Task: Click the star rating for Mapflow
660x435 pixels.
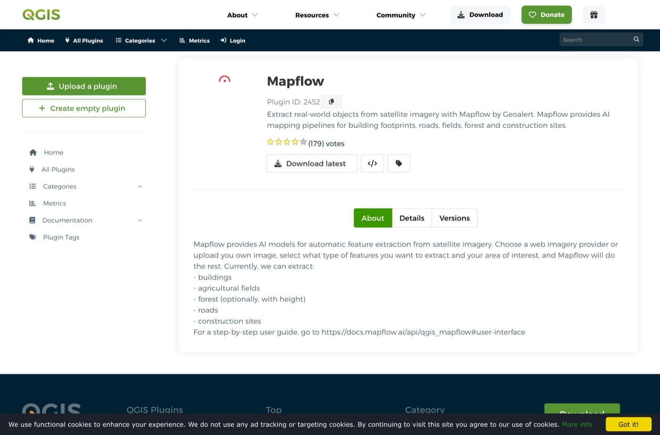Action: coord(287,142)
